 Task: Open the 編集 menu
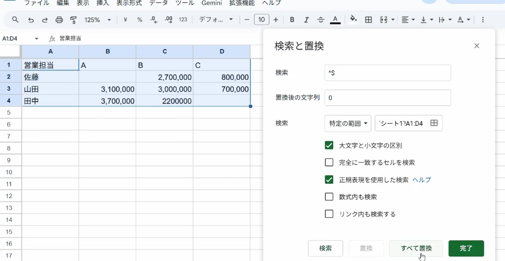click(x=63, y=3)
